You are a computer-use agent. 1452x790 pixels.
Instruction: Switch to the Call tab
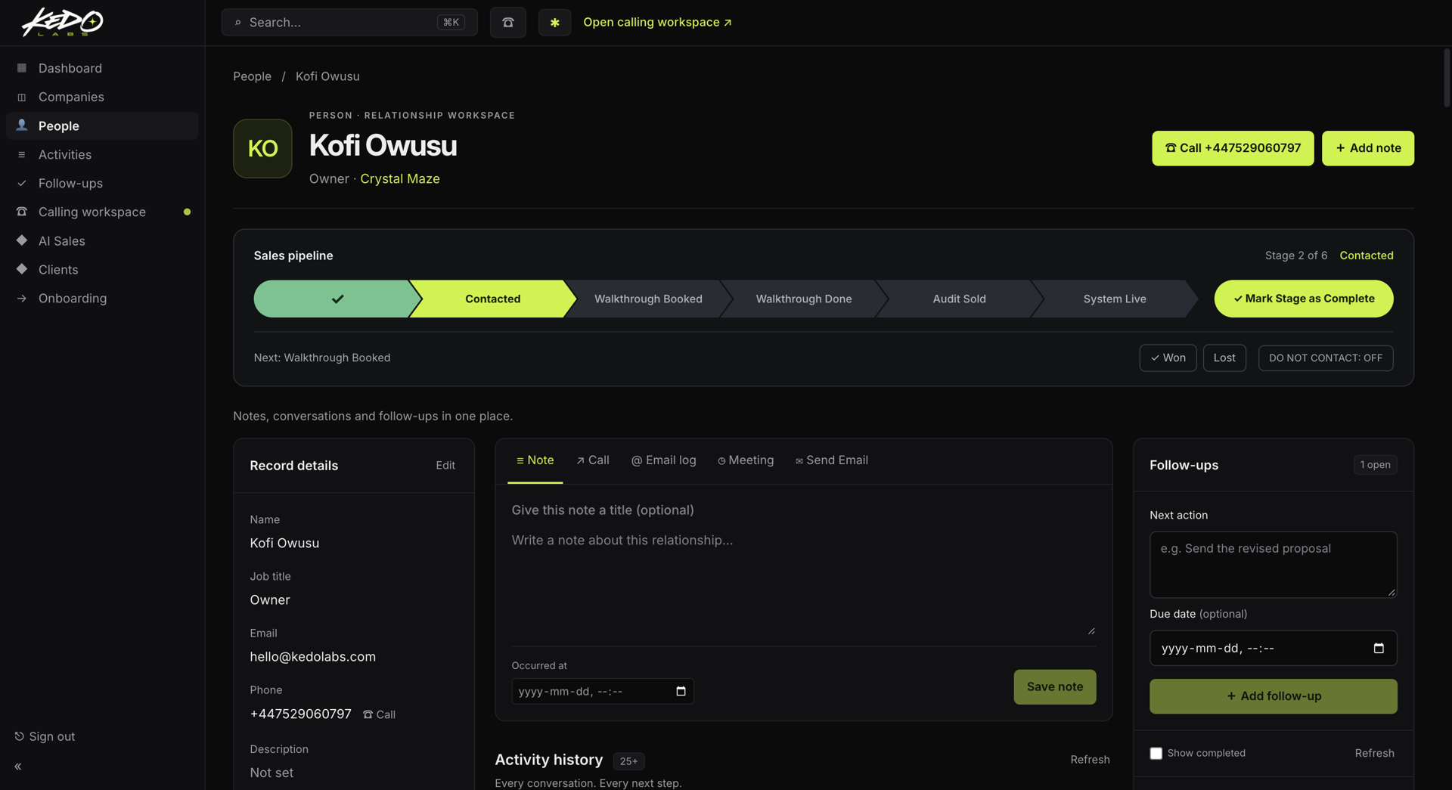point(592,460)
